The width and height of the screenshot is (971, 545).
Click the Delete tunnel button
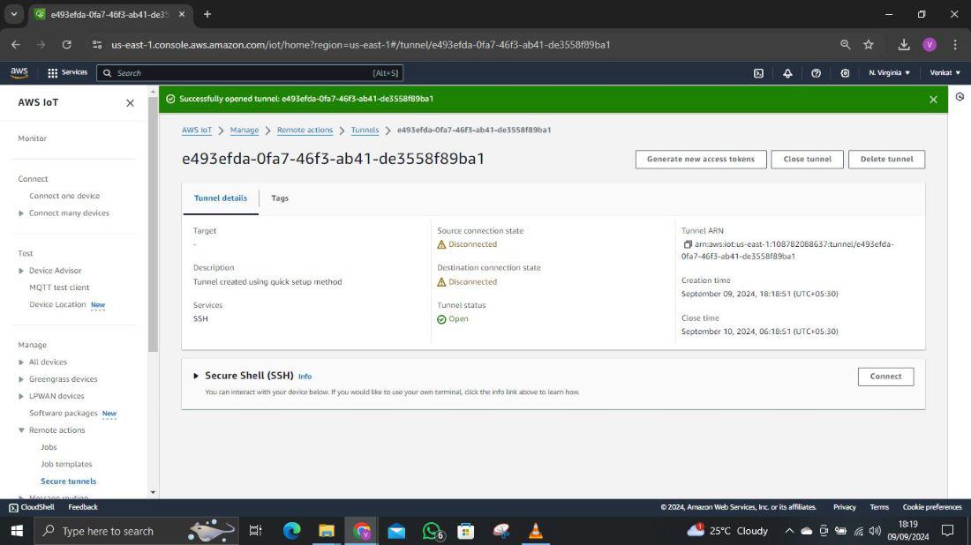coord(887,159)
